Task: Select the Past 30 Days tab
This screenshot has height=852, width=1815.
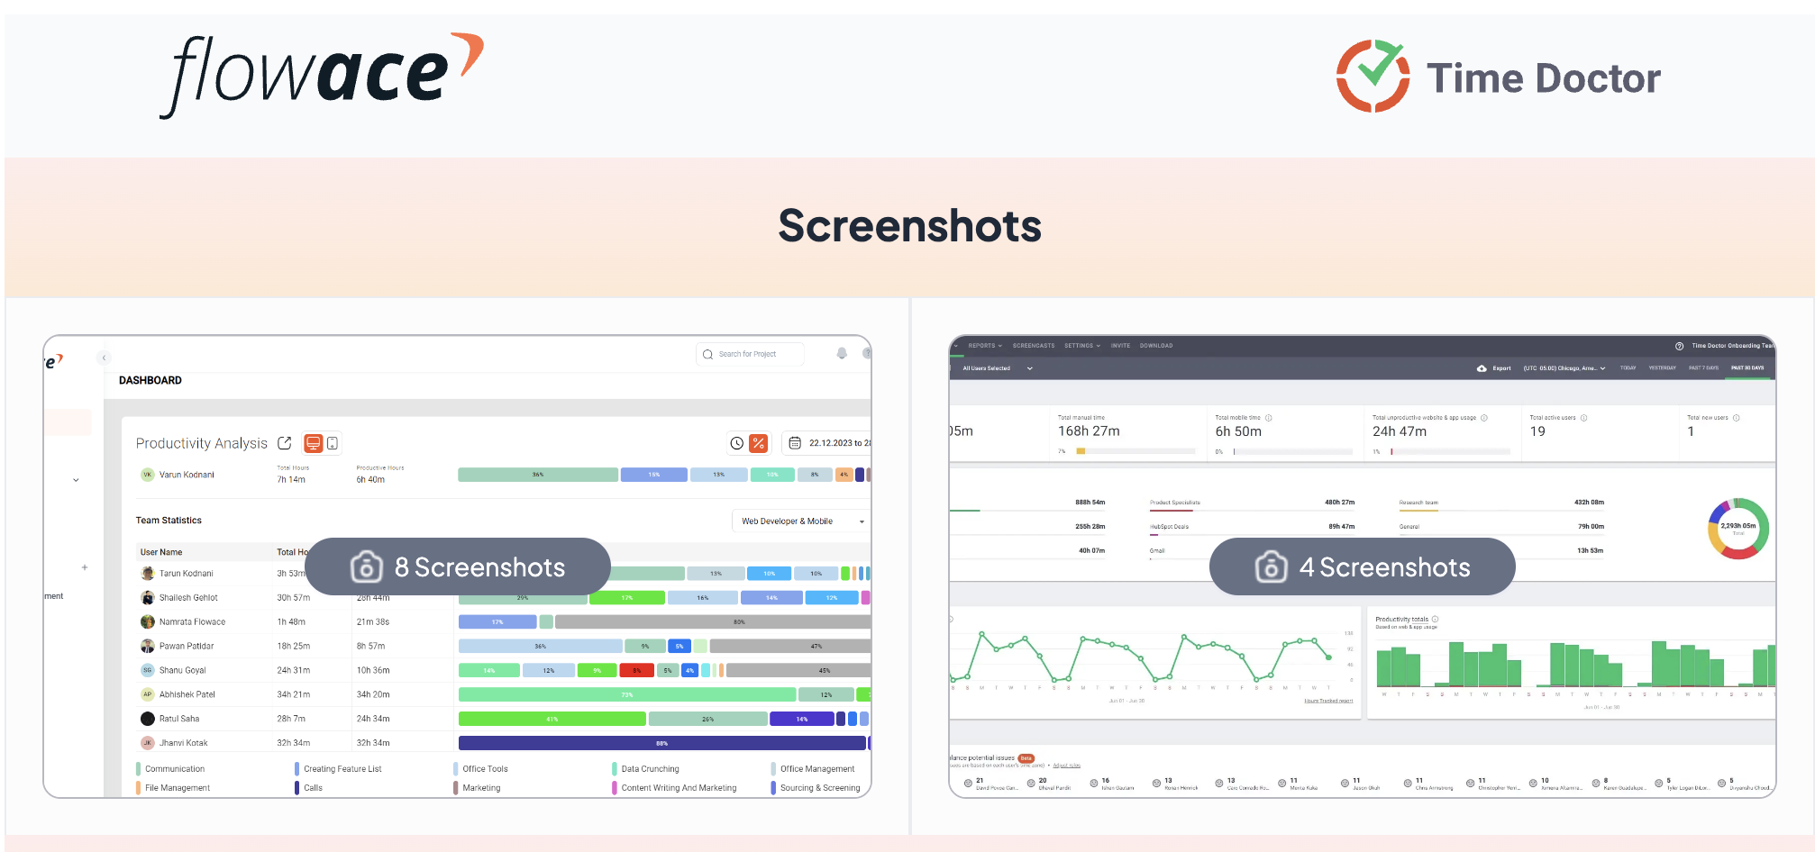Action: [1747, 368]
